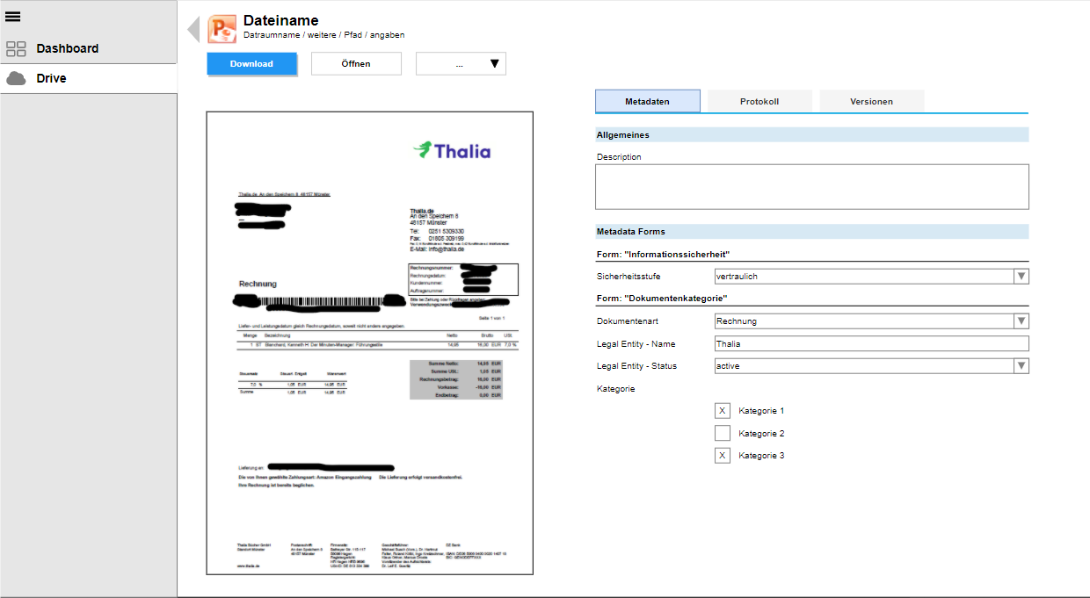Viewport: 1090px width, 598px height.
Task: Uncheck the Kategorie 1 checkbox
Action: 722,411
